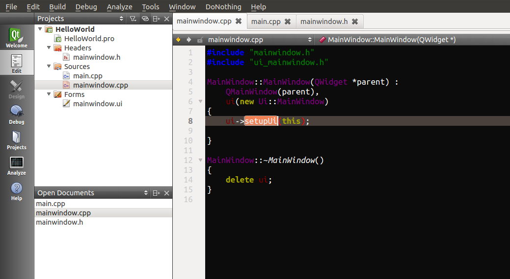Close the main.cpp tab
Image resolution: width=510 pixels, height=279 pixels.
[288, 22]
